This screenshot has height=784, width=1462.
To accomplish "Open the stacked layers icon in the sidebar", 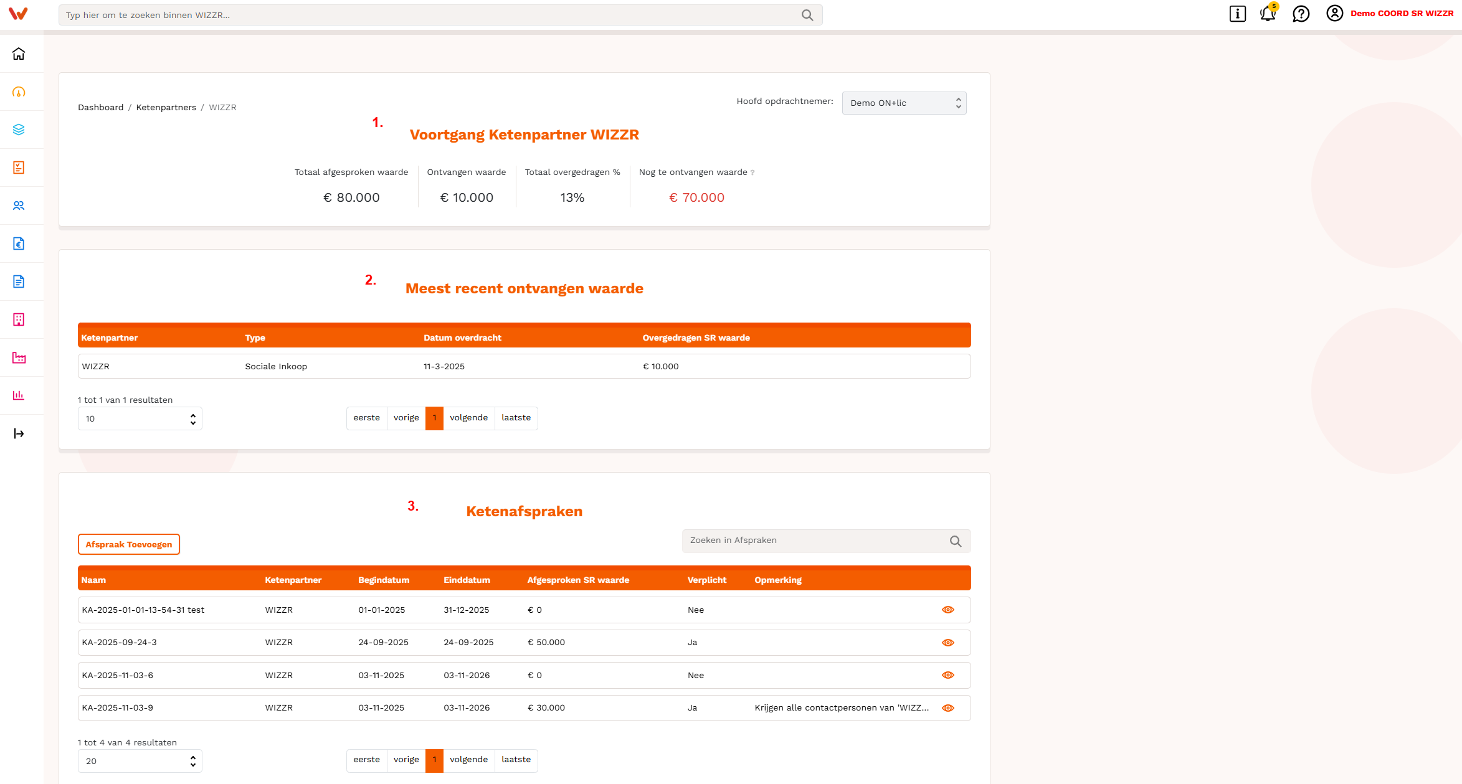I will tap(19, 130).
